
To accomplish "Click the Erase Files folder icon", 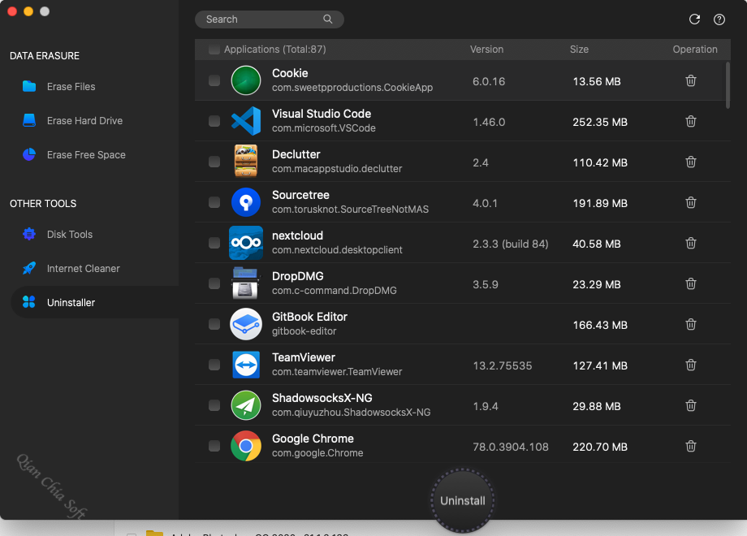I will click(x=29, y=86).
